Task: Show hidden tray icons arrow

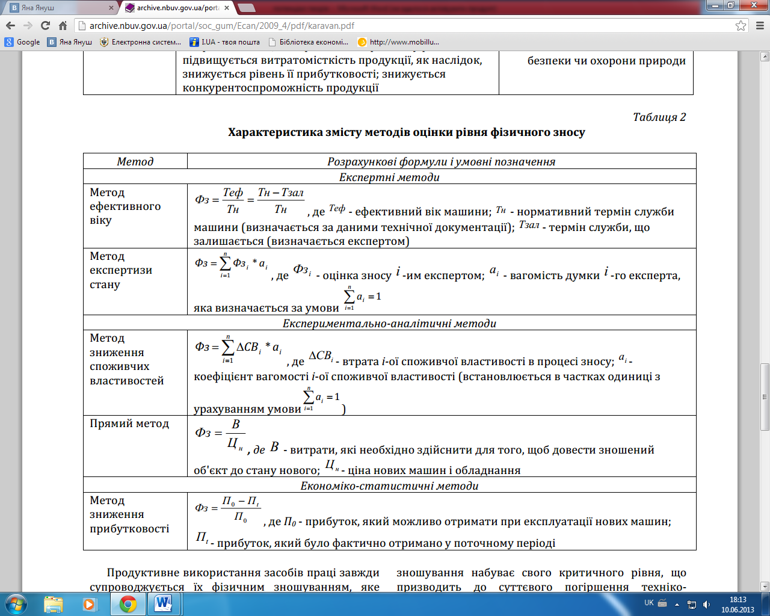Action: coord(677,604)
